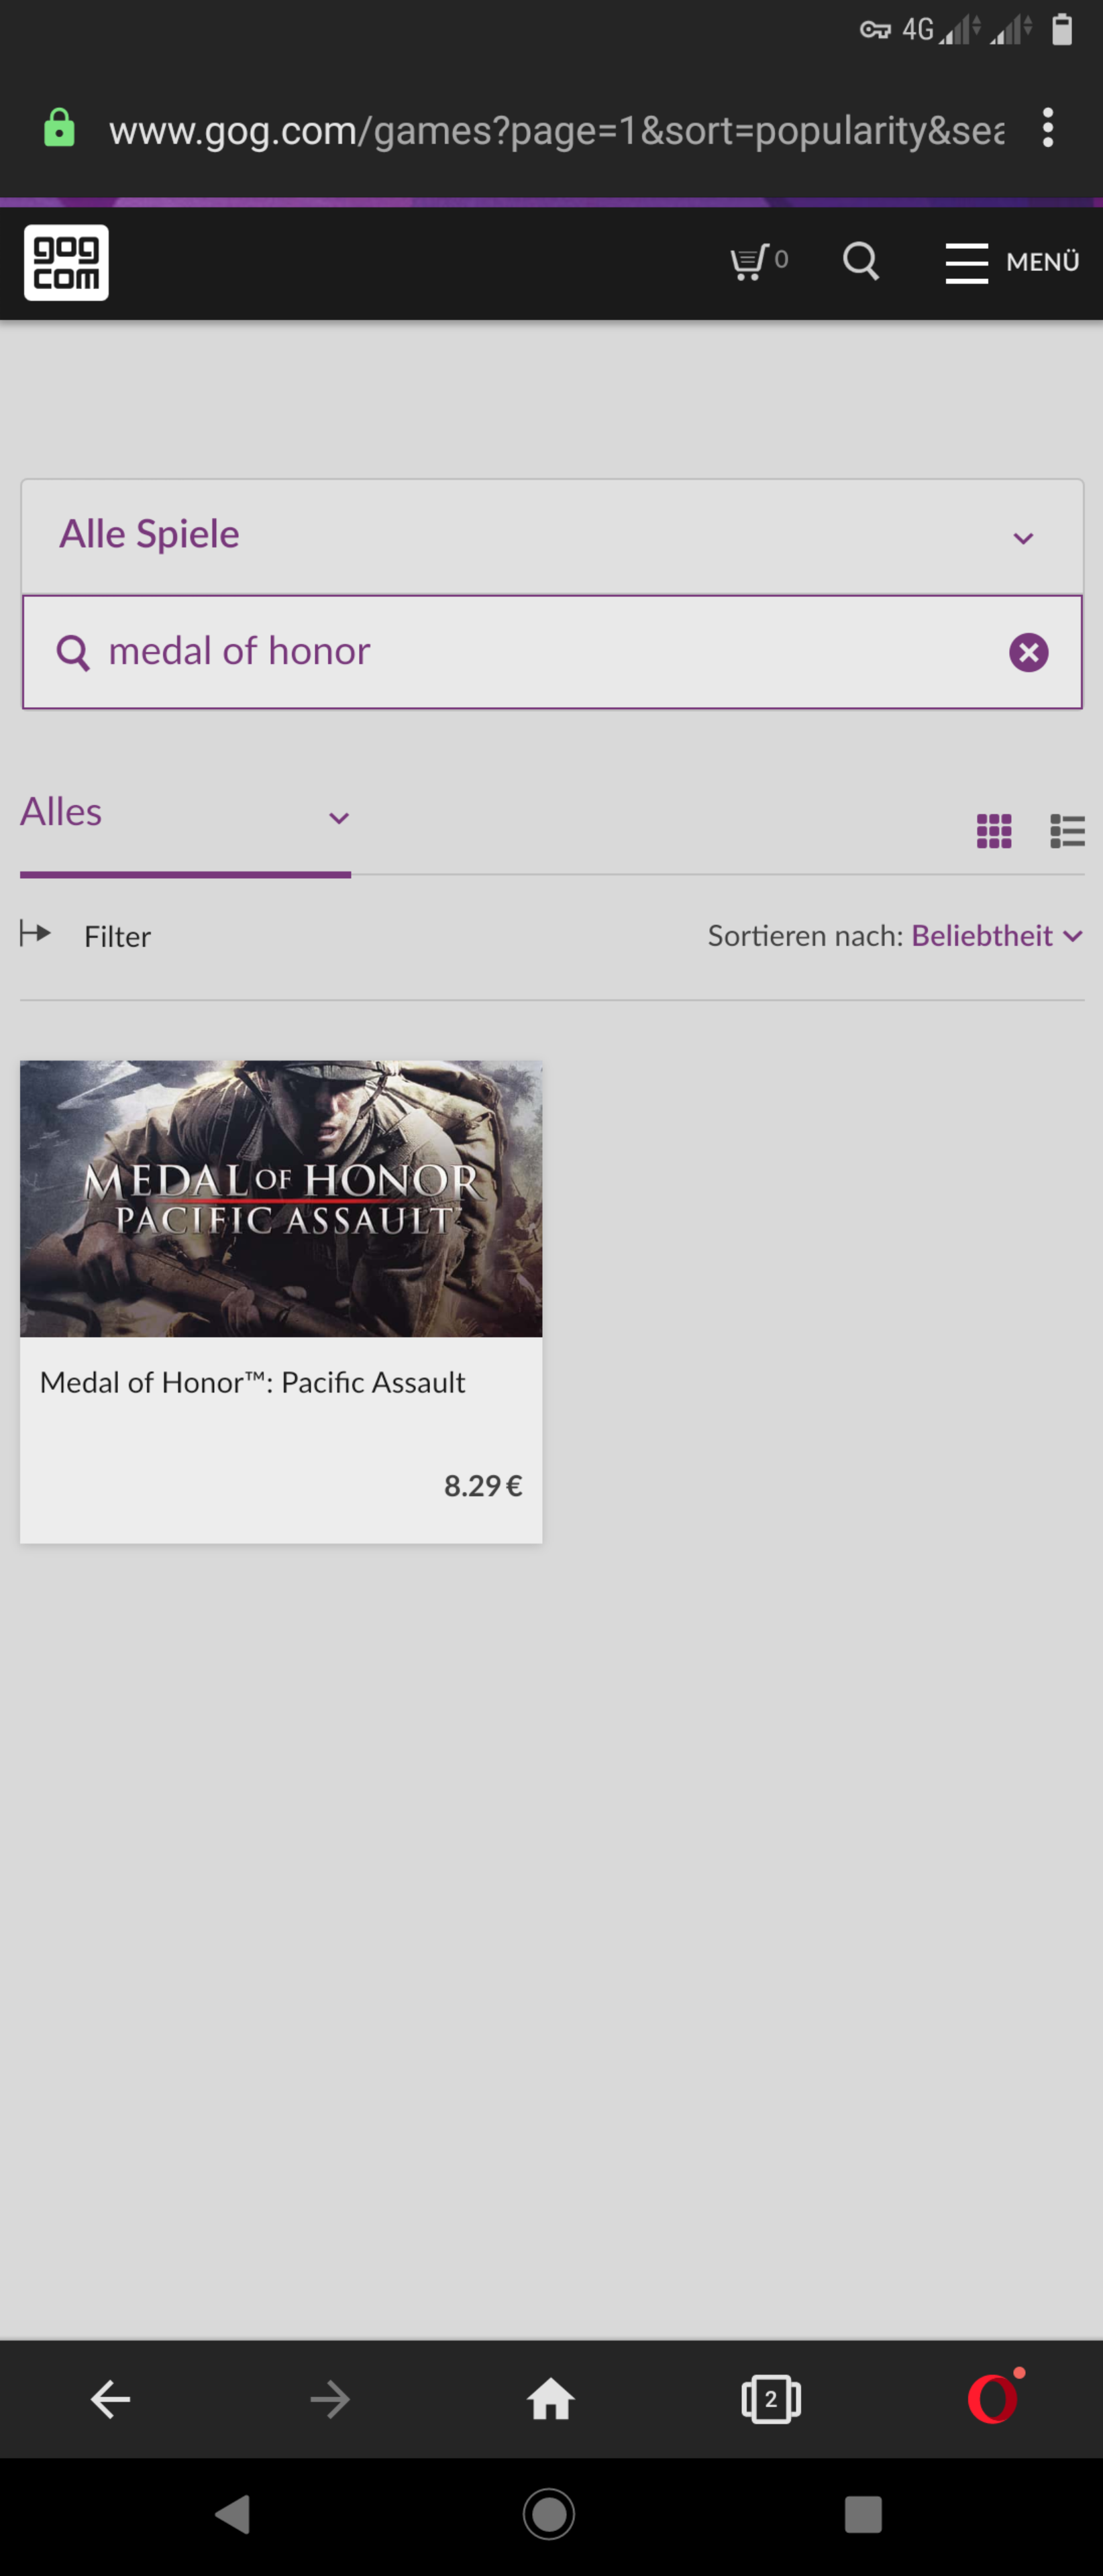The image size is (1103, 2576).
Task: Tap the Android back navigation triangle
Action: 233,2514
